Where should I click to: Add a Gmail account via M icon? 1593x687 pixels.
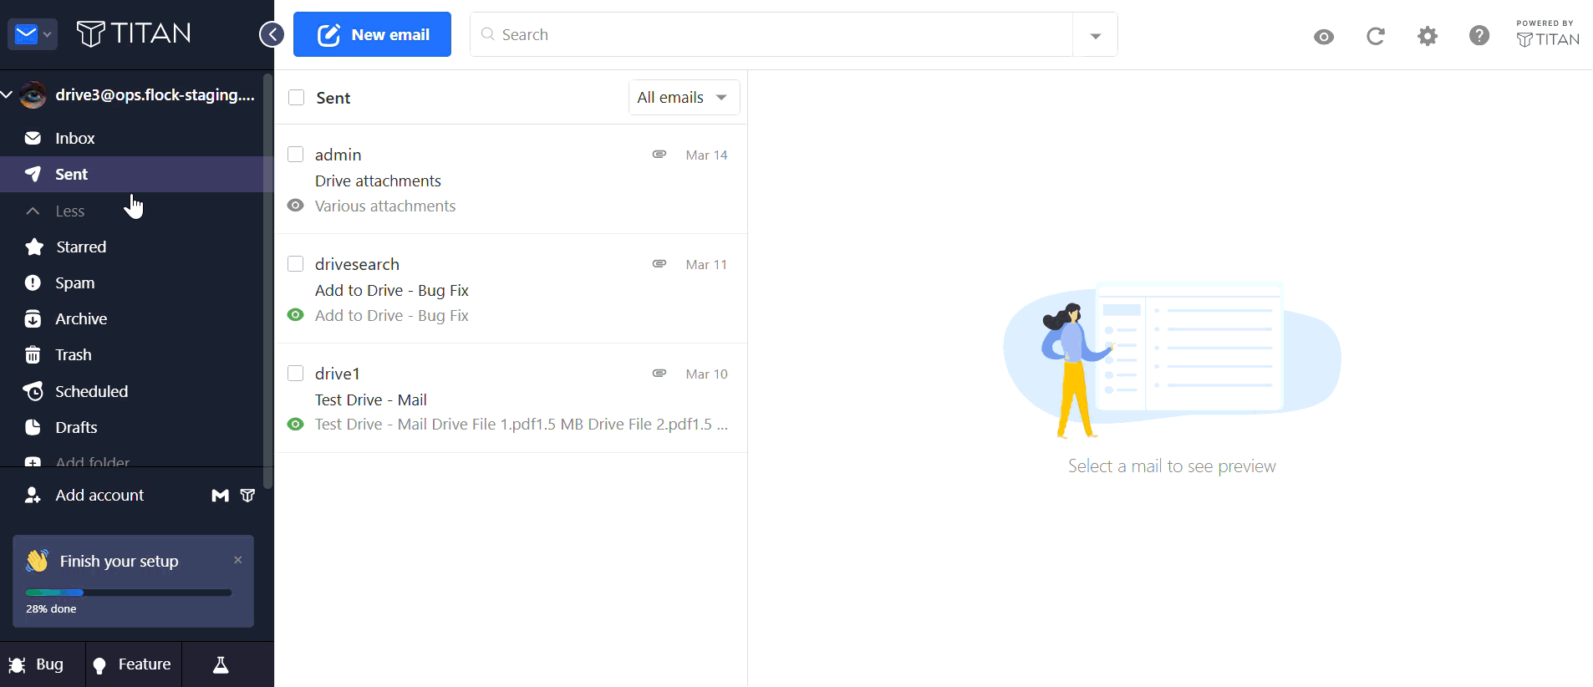tap(220, 496)
